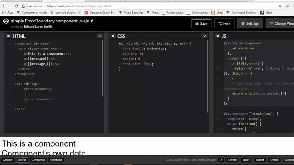Image resolution: width=294 pixels, height=165 pixels.
Task: Open 'Database: Query Bui' bookmark
Action: point(100,12)
